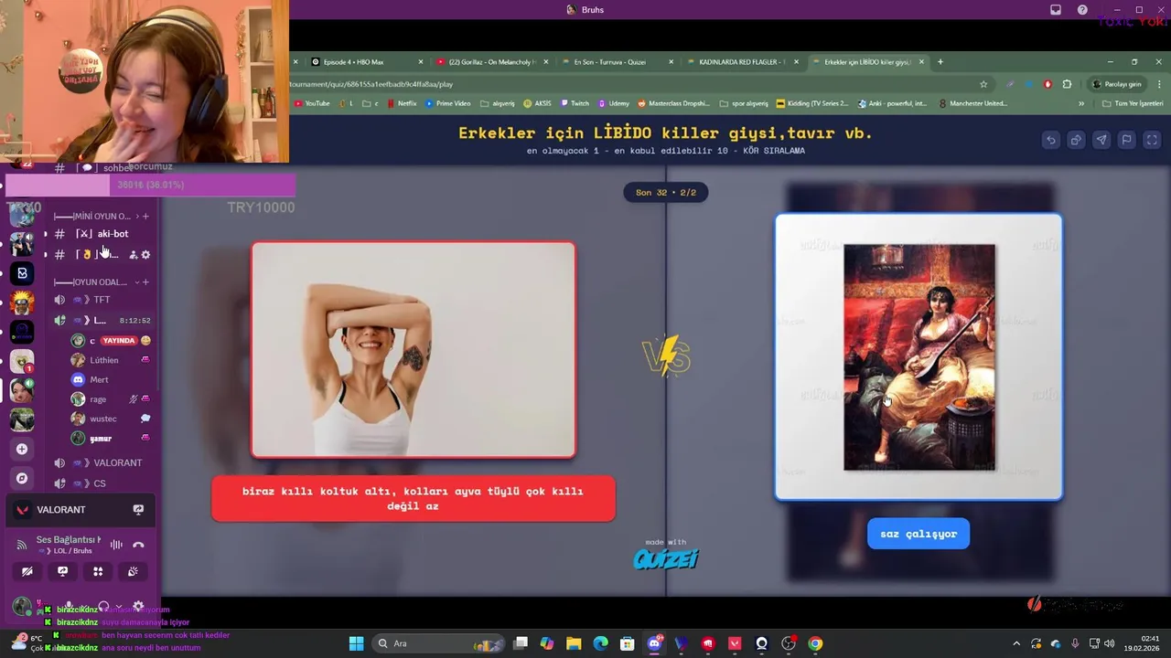The height and width of the screenshot is (658, 1171).
Task: Edit channel settings gear beside second text channel
Action: pos(145,254)
